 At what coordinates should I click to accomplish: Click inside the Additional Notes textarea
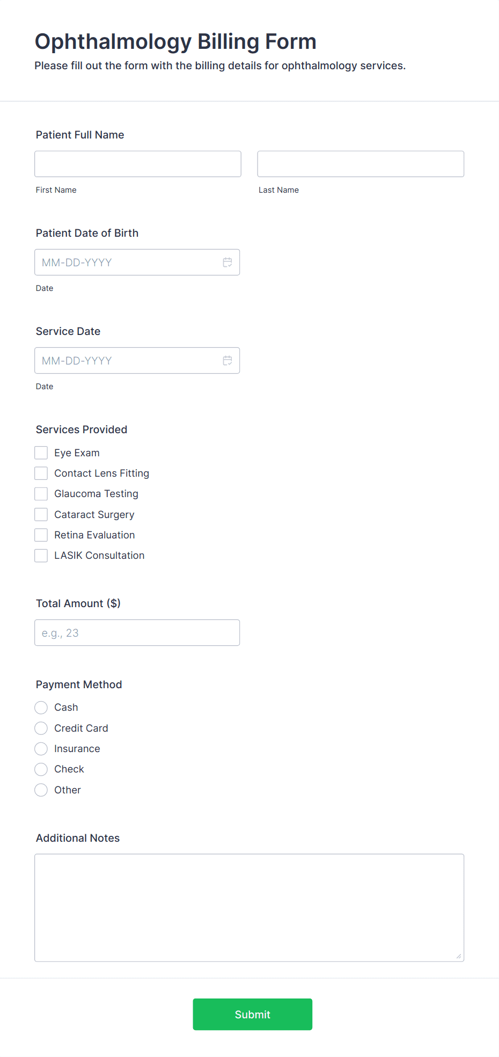pos(249,908)
